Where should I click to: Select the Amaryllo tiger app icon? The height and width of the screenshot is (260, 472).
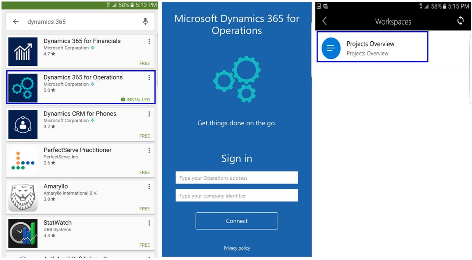tap(23, 197)
